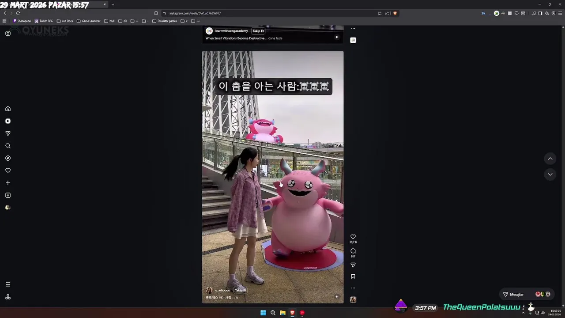Open the learnwithsongacademy avatar at the top
Screen dimensions: 565x318
pyautogui.click(x=209, y=31)
